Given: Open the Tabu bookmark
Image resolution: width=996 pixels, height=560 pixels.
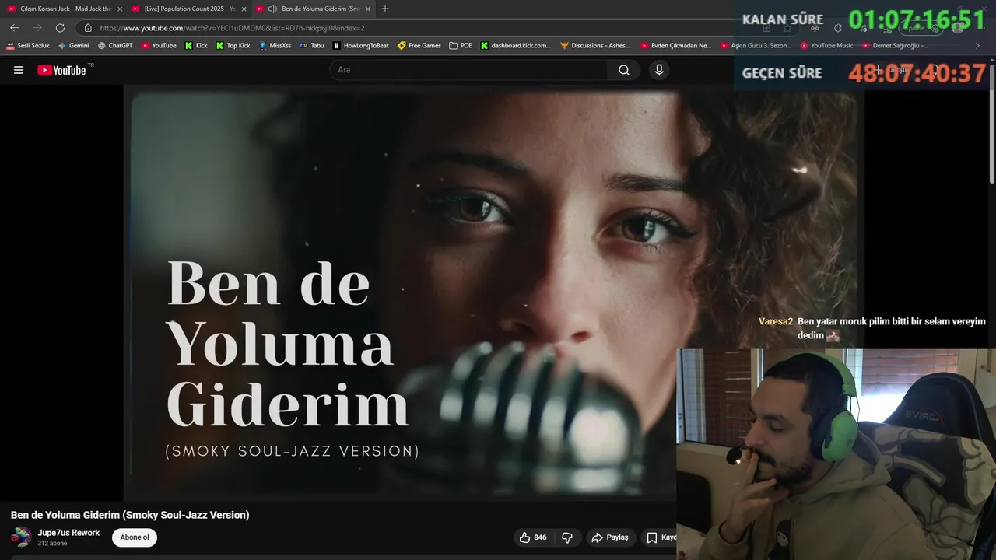Looking at the screenshot, I should (x=312, y=46).
